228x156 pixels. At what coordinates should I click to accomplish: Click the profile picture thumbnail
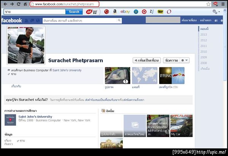point(26,45)
